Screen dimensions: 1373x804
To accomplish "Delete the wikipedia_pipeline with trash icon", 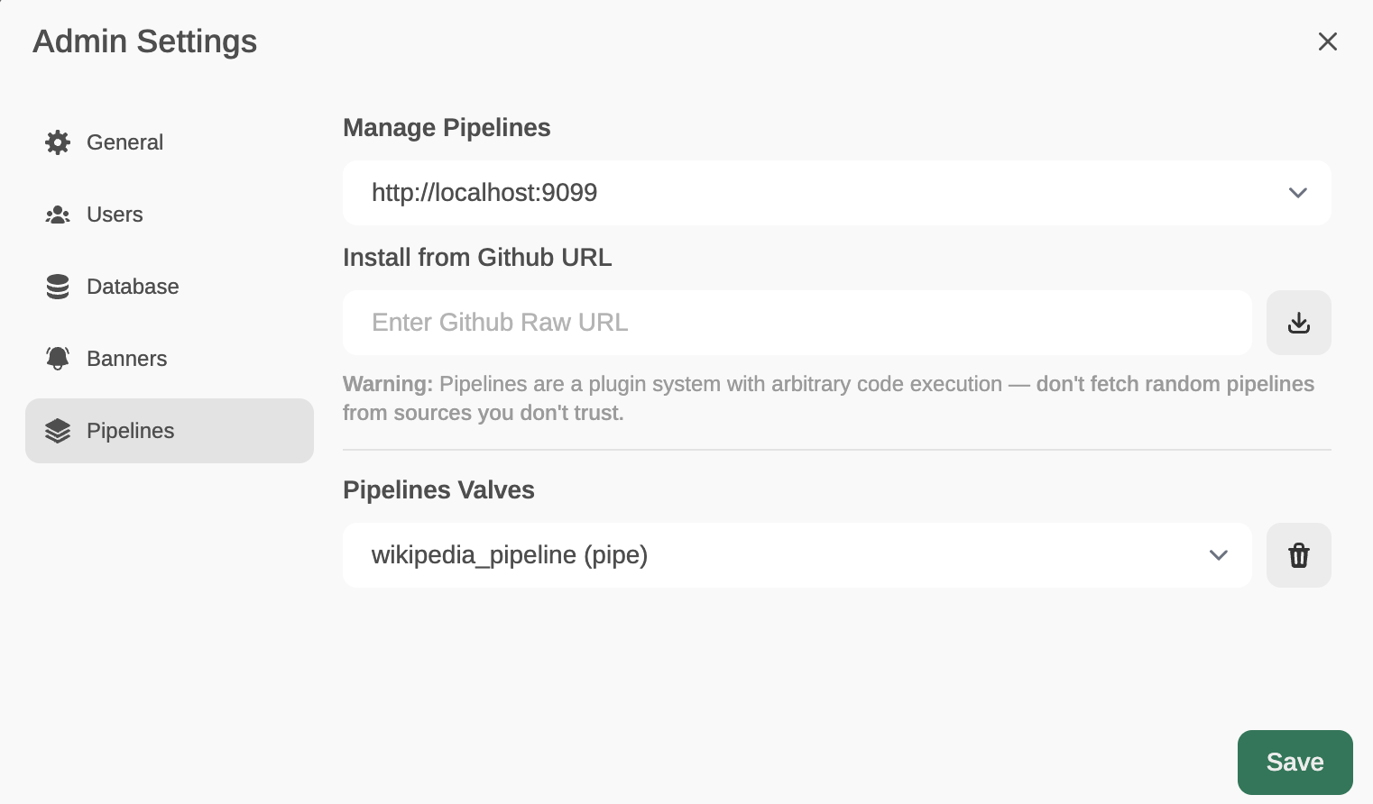I will tap(1299, 555).
